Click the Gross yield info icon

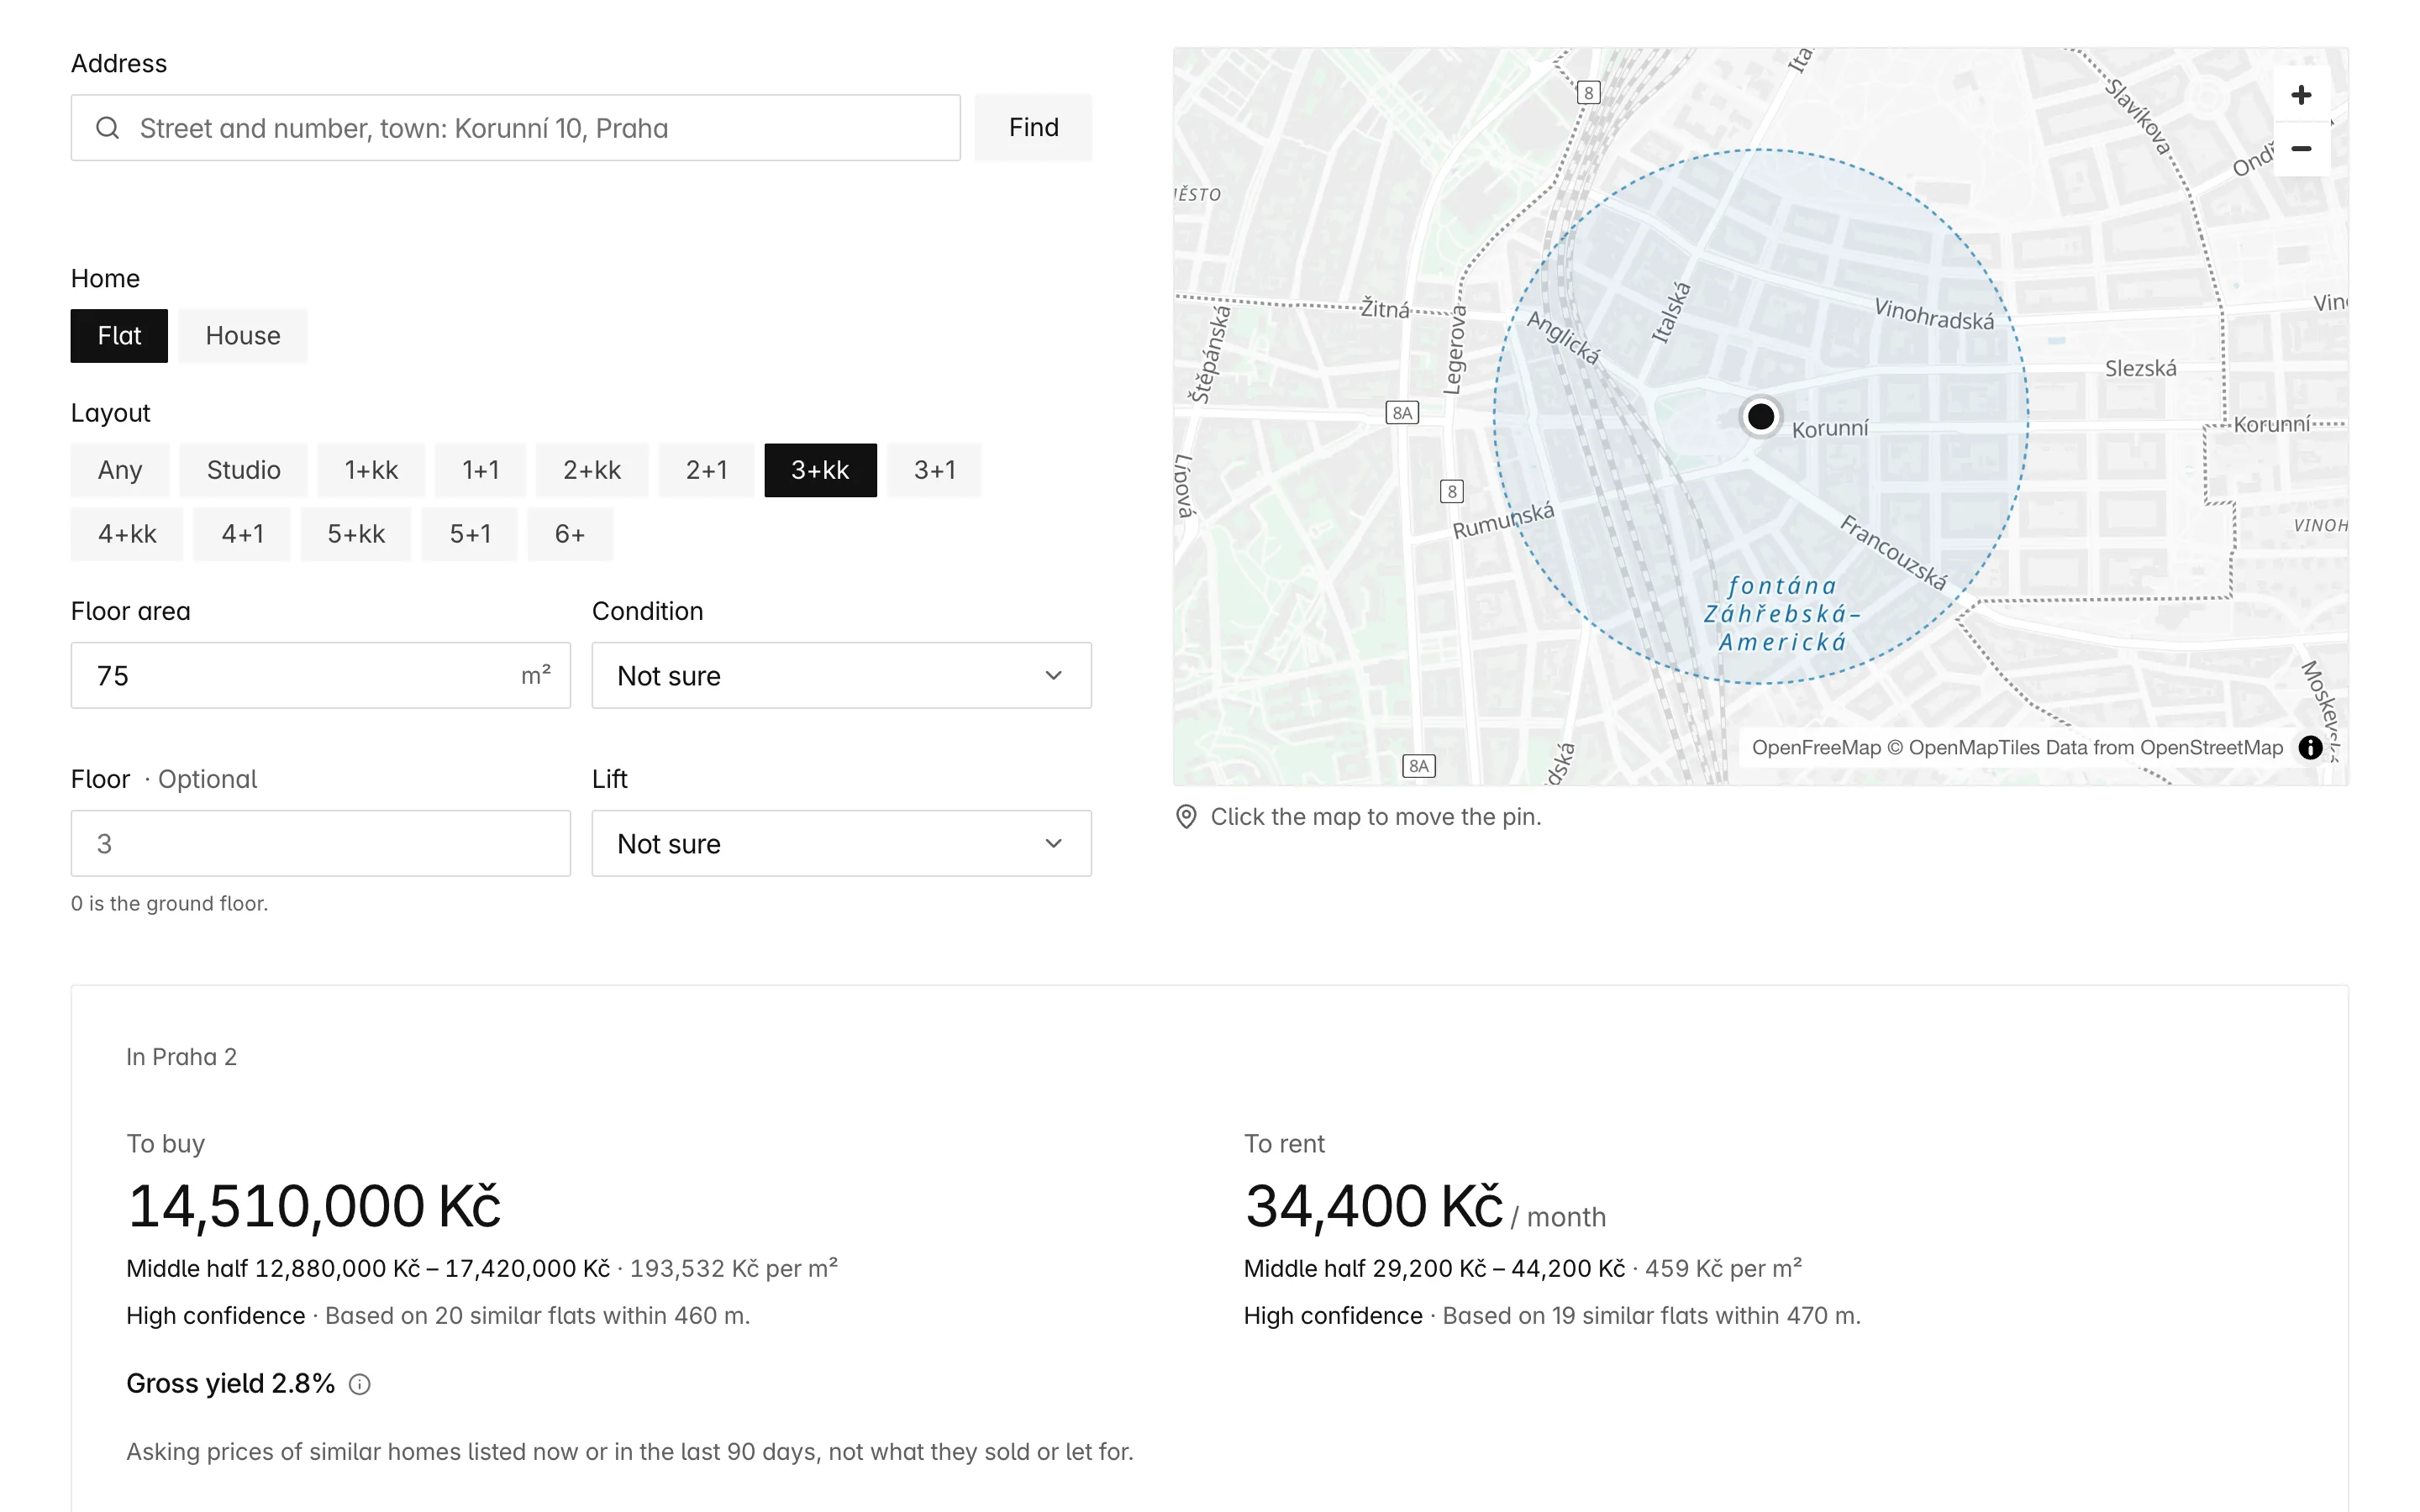coord(359,1384)
